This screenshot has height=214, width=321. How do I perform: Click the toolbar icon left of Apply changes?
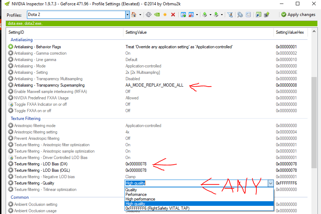[266, 15]
